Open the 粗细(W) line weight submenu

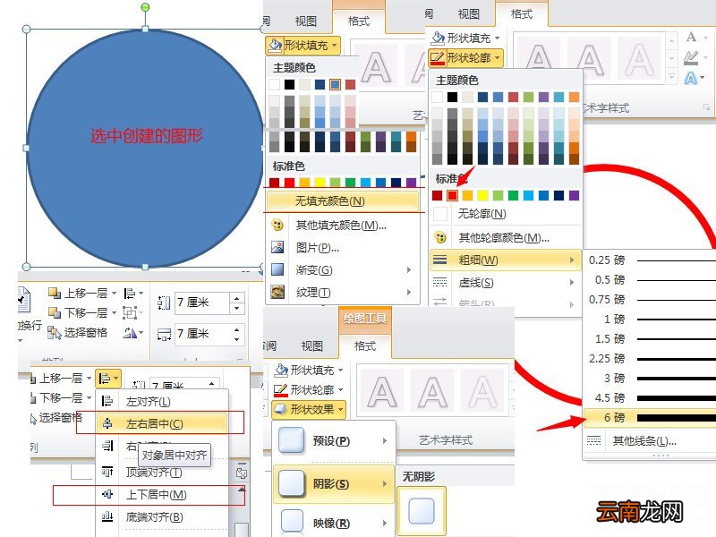pos(506,260)
